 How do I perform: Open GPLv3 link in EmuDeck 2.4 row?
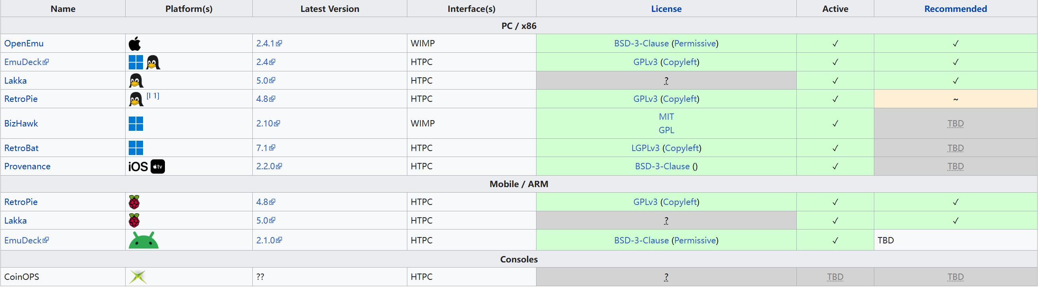[x=645, y=62]
